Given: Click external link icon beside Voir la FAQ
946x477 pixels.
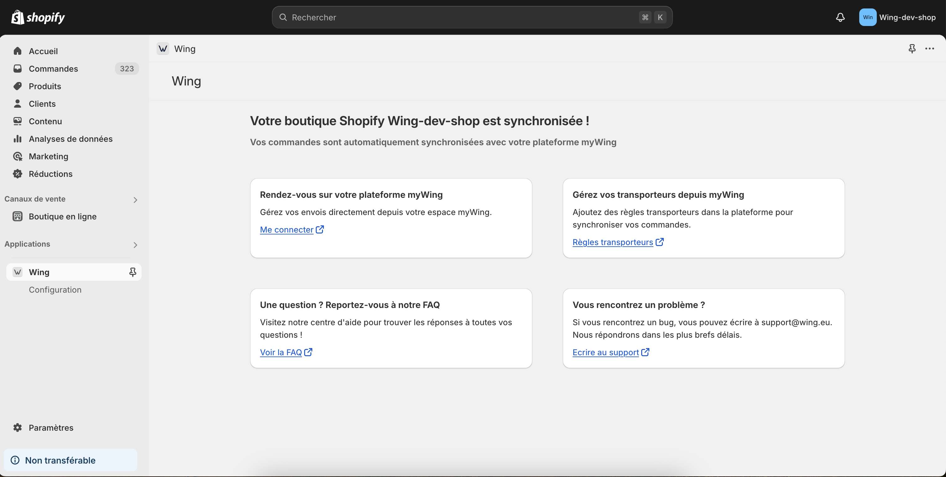Looking at the screenshot, I should coord(309,352).
